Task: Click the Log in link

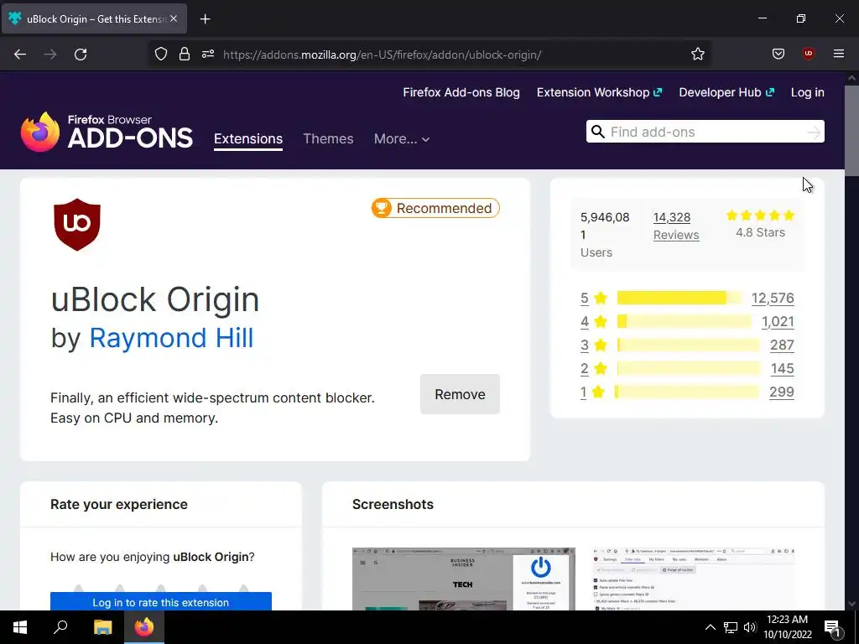Action: 808,92
